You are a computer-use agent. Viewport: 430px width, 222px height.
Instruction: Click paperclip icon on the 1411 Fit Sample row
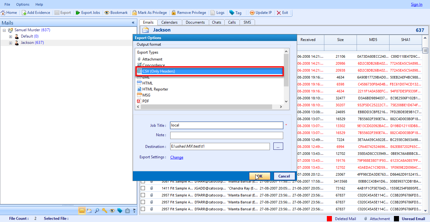click(x=152, y=188)
